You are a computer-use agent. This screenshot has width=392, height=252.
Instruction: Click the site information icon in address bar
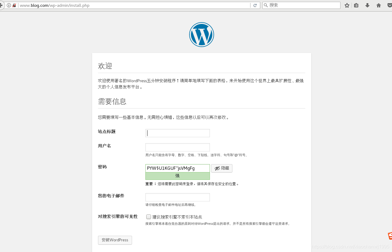(9, 5)
